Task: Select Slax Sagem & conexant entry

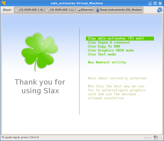Action: click(x=109, y=43)
